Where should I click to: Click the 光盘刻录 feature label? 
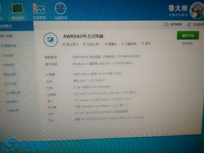pyautogui.click(x=131, y=44)
